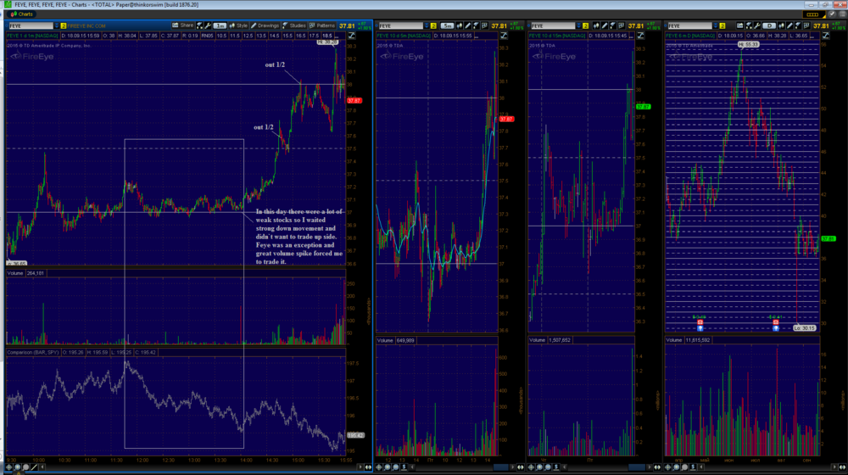Open Drawings pencil icon in 5m chart
The width and height of the screenshot is (848, 475).
coord(468,25)
